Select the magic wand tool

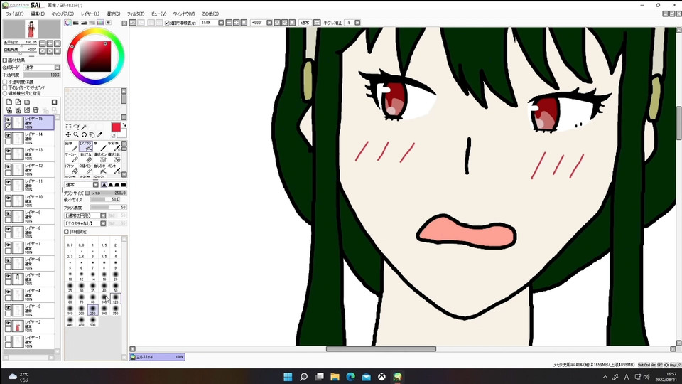pos(84,127)
